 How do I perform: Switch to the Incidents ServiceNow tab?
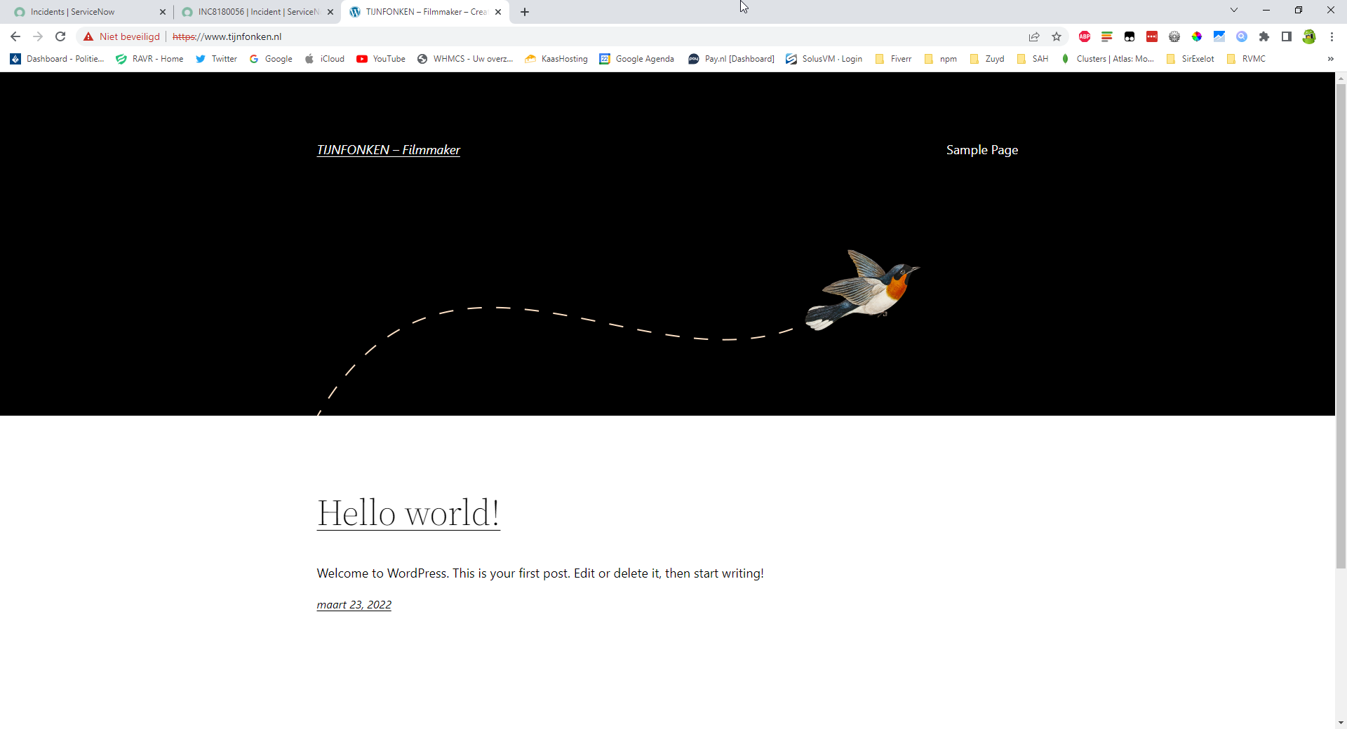coord(73,12)
